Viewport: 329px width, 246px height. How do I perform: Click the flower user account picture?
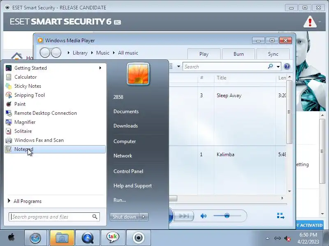[x=138, y=74]
